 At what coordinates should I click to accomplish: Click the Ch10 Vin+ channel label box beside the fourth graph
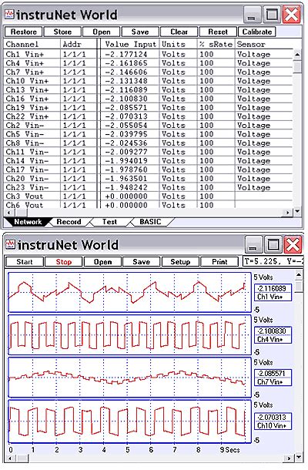(273, 421)
